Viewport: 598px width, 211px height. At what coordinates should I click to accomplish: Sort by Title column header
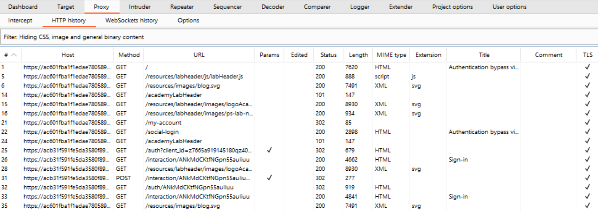[484, 55]
